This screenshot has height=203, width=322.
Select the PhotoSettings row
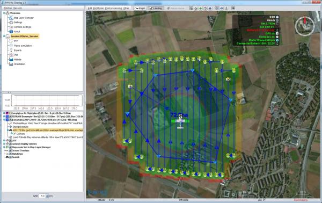(48, 124)
